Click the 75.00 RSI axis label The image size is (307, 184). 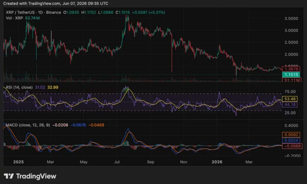290,92
